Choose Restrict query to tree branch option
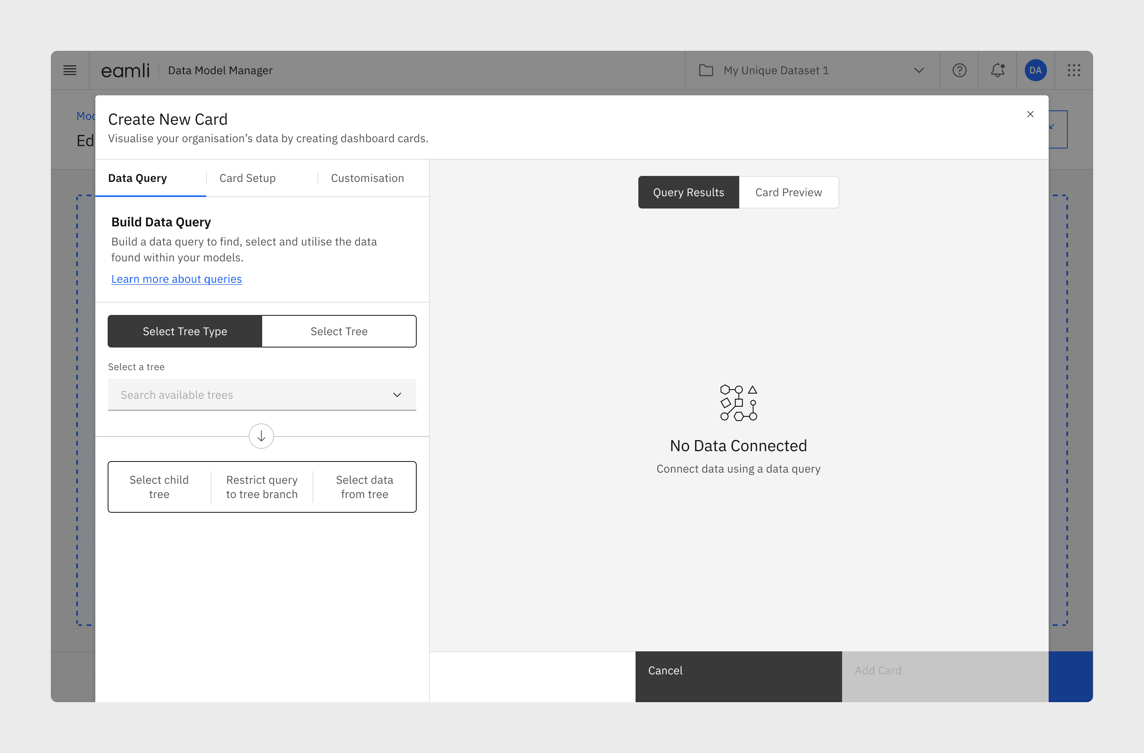This screenshot has height=753, width=1144. [x=261, y=487]
